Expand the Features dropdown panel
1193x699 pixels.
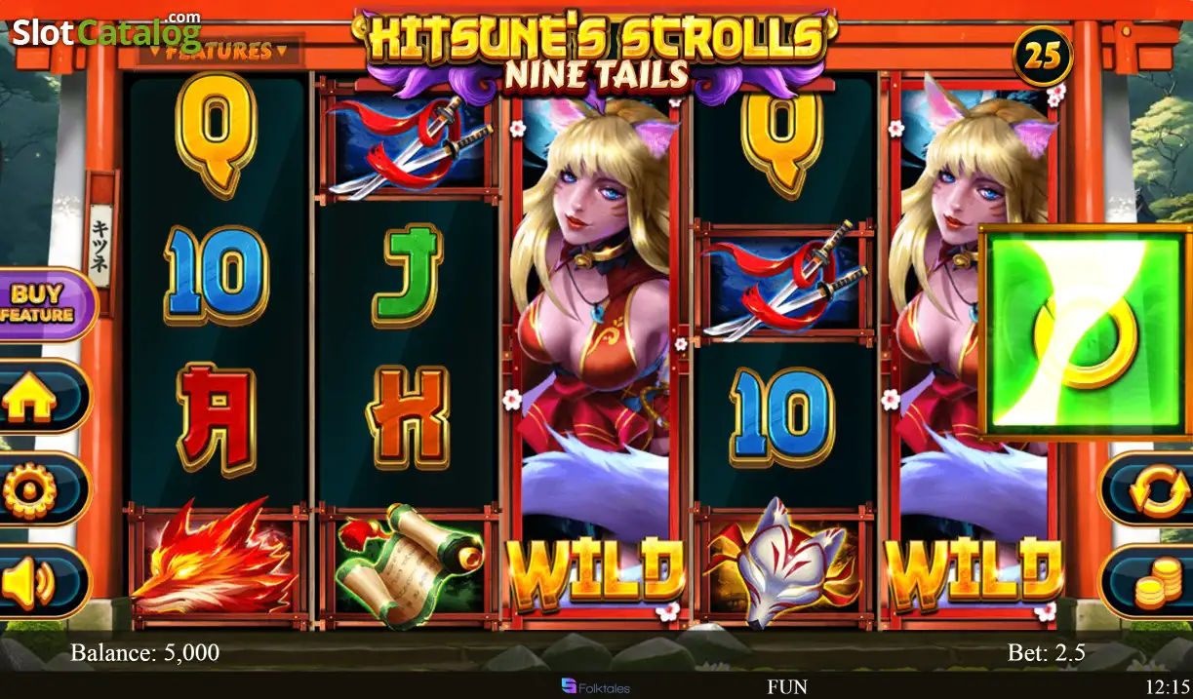tap(219, 50)
